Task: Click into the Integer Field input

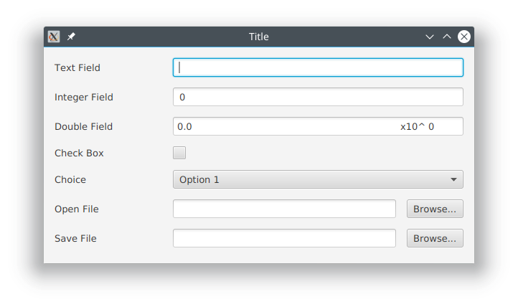Action: (318, 97)
